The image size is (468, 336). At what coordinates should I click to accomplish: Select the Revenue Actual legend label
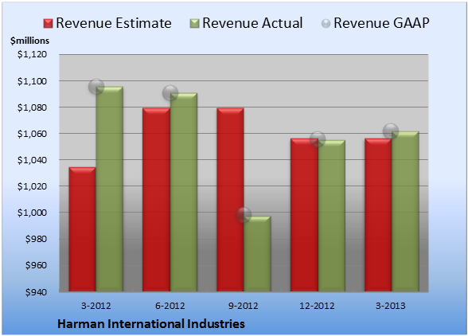(252, 23)
